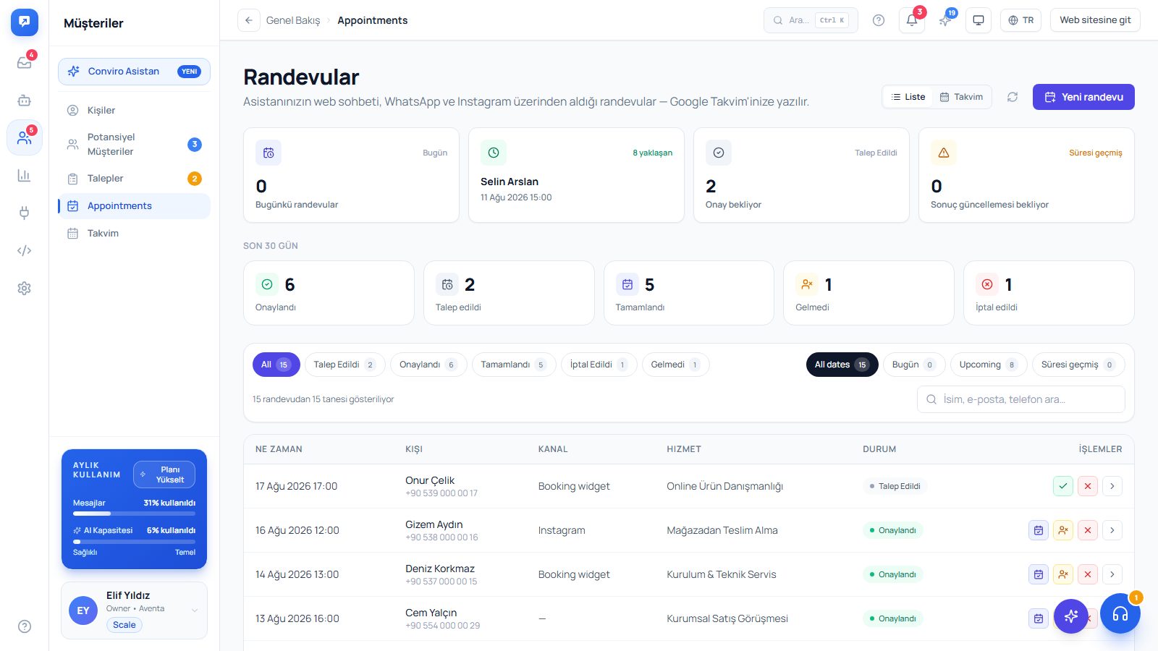The height and width of the screenshot is (651, 1158).
Task: Open Talepler in the sidebar
Action: tap(134, 179)
